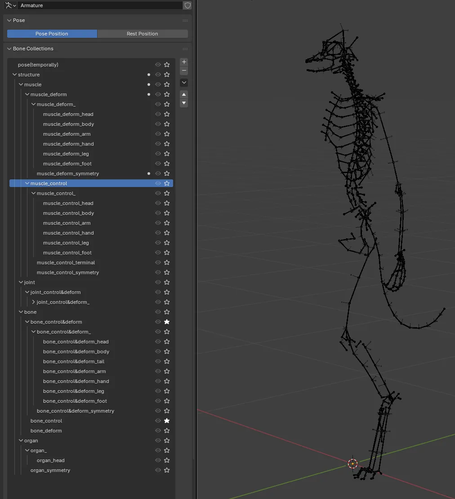Solo star for bone_control&deform collection
455x499 pixels.
pyautogui.click(x=167, y=322)
